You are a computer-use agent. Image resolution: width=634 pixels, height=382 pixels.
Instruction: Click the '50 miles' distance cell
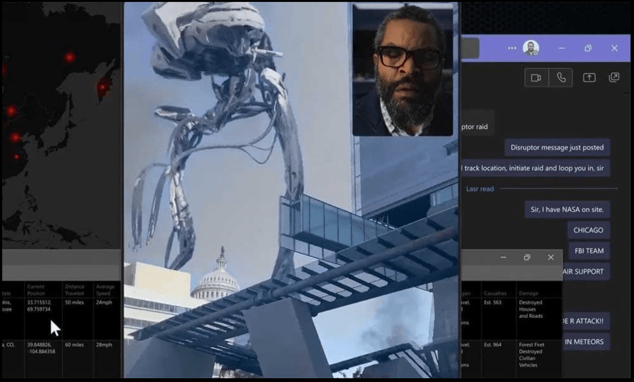(74, 303)
